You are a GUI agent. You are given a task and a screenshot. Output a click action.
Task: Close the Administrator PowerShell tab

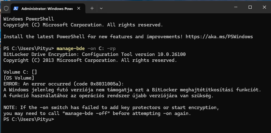point(78,8)
